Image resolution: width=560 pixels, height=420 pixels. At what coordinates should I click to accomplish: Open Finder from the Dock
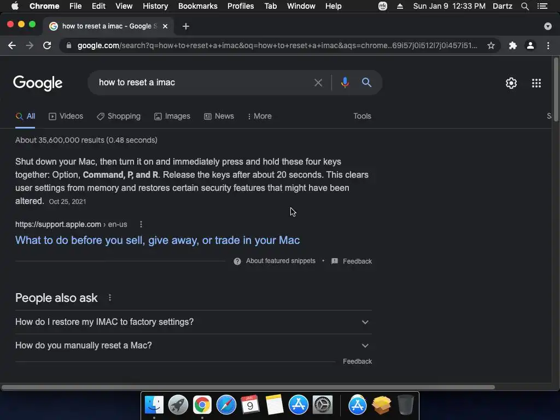coord(154,405)
